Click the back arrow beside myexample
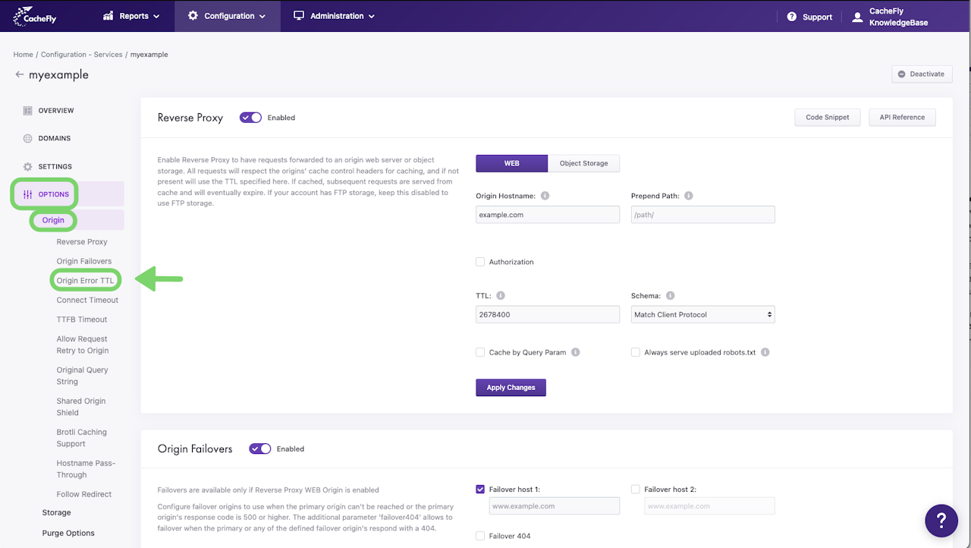Screen dimensions: 971x548 pyautogui.click(x=20, y=75)
